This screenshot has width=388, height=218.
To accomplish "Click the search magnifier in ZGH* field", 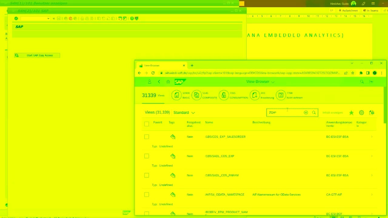I will tap(314, 113).
